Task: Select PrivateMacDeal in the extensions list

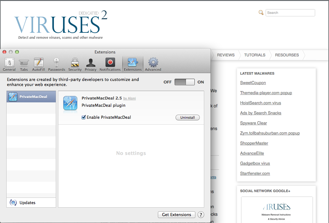Action: pos(31,97)
